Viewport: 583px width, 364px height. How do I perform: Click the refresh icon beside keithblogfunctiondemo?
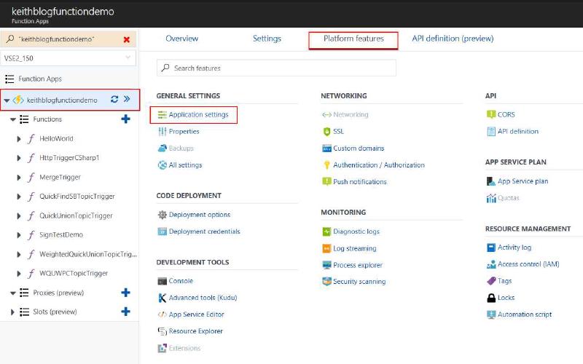(x=114, y=100)
